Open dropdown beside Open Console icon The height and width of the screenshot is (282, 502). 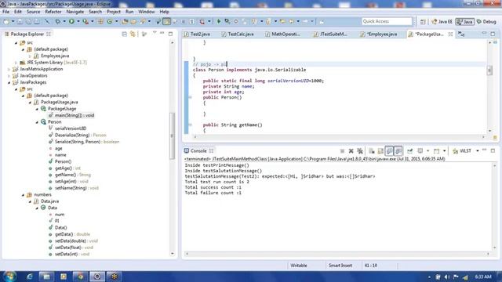click(444, 151)
